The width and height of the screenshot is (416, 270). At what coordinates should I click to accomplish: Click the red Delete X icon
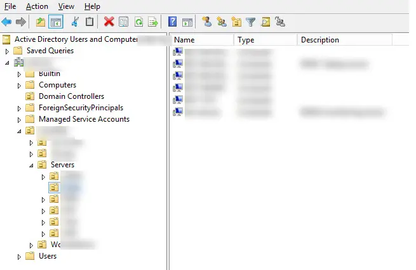(x=109, y=22)
